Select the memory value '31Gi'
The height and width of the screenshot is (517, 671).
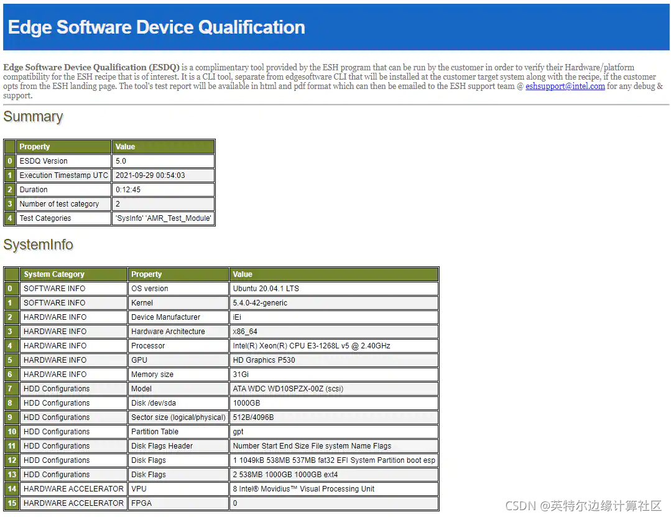pos(334,375)
